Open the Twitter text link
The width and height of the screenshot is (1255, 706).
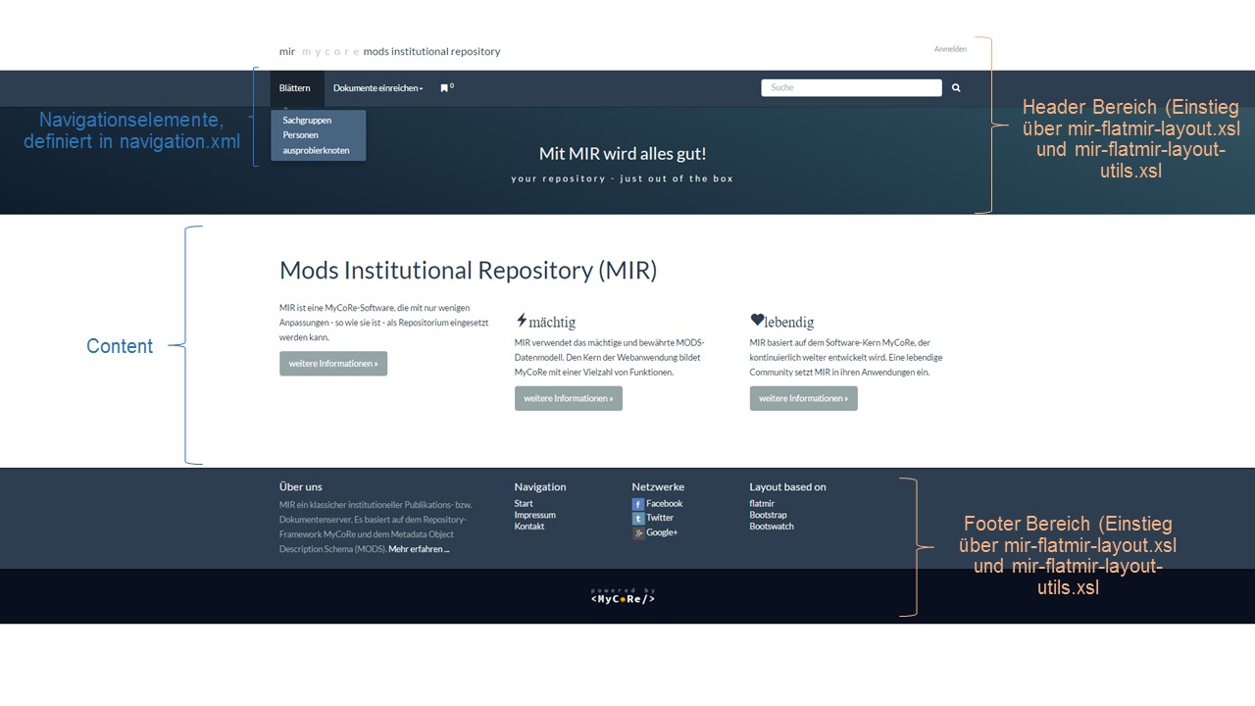pos(660,518)
